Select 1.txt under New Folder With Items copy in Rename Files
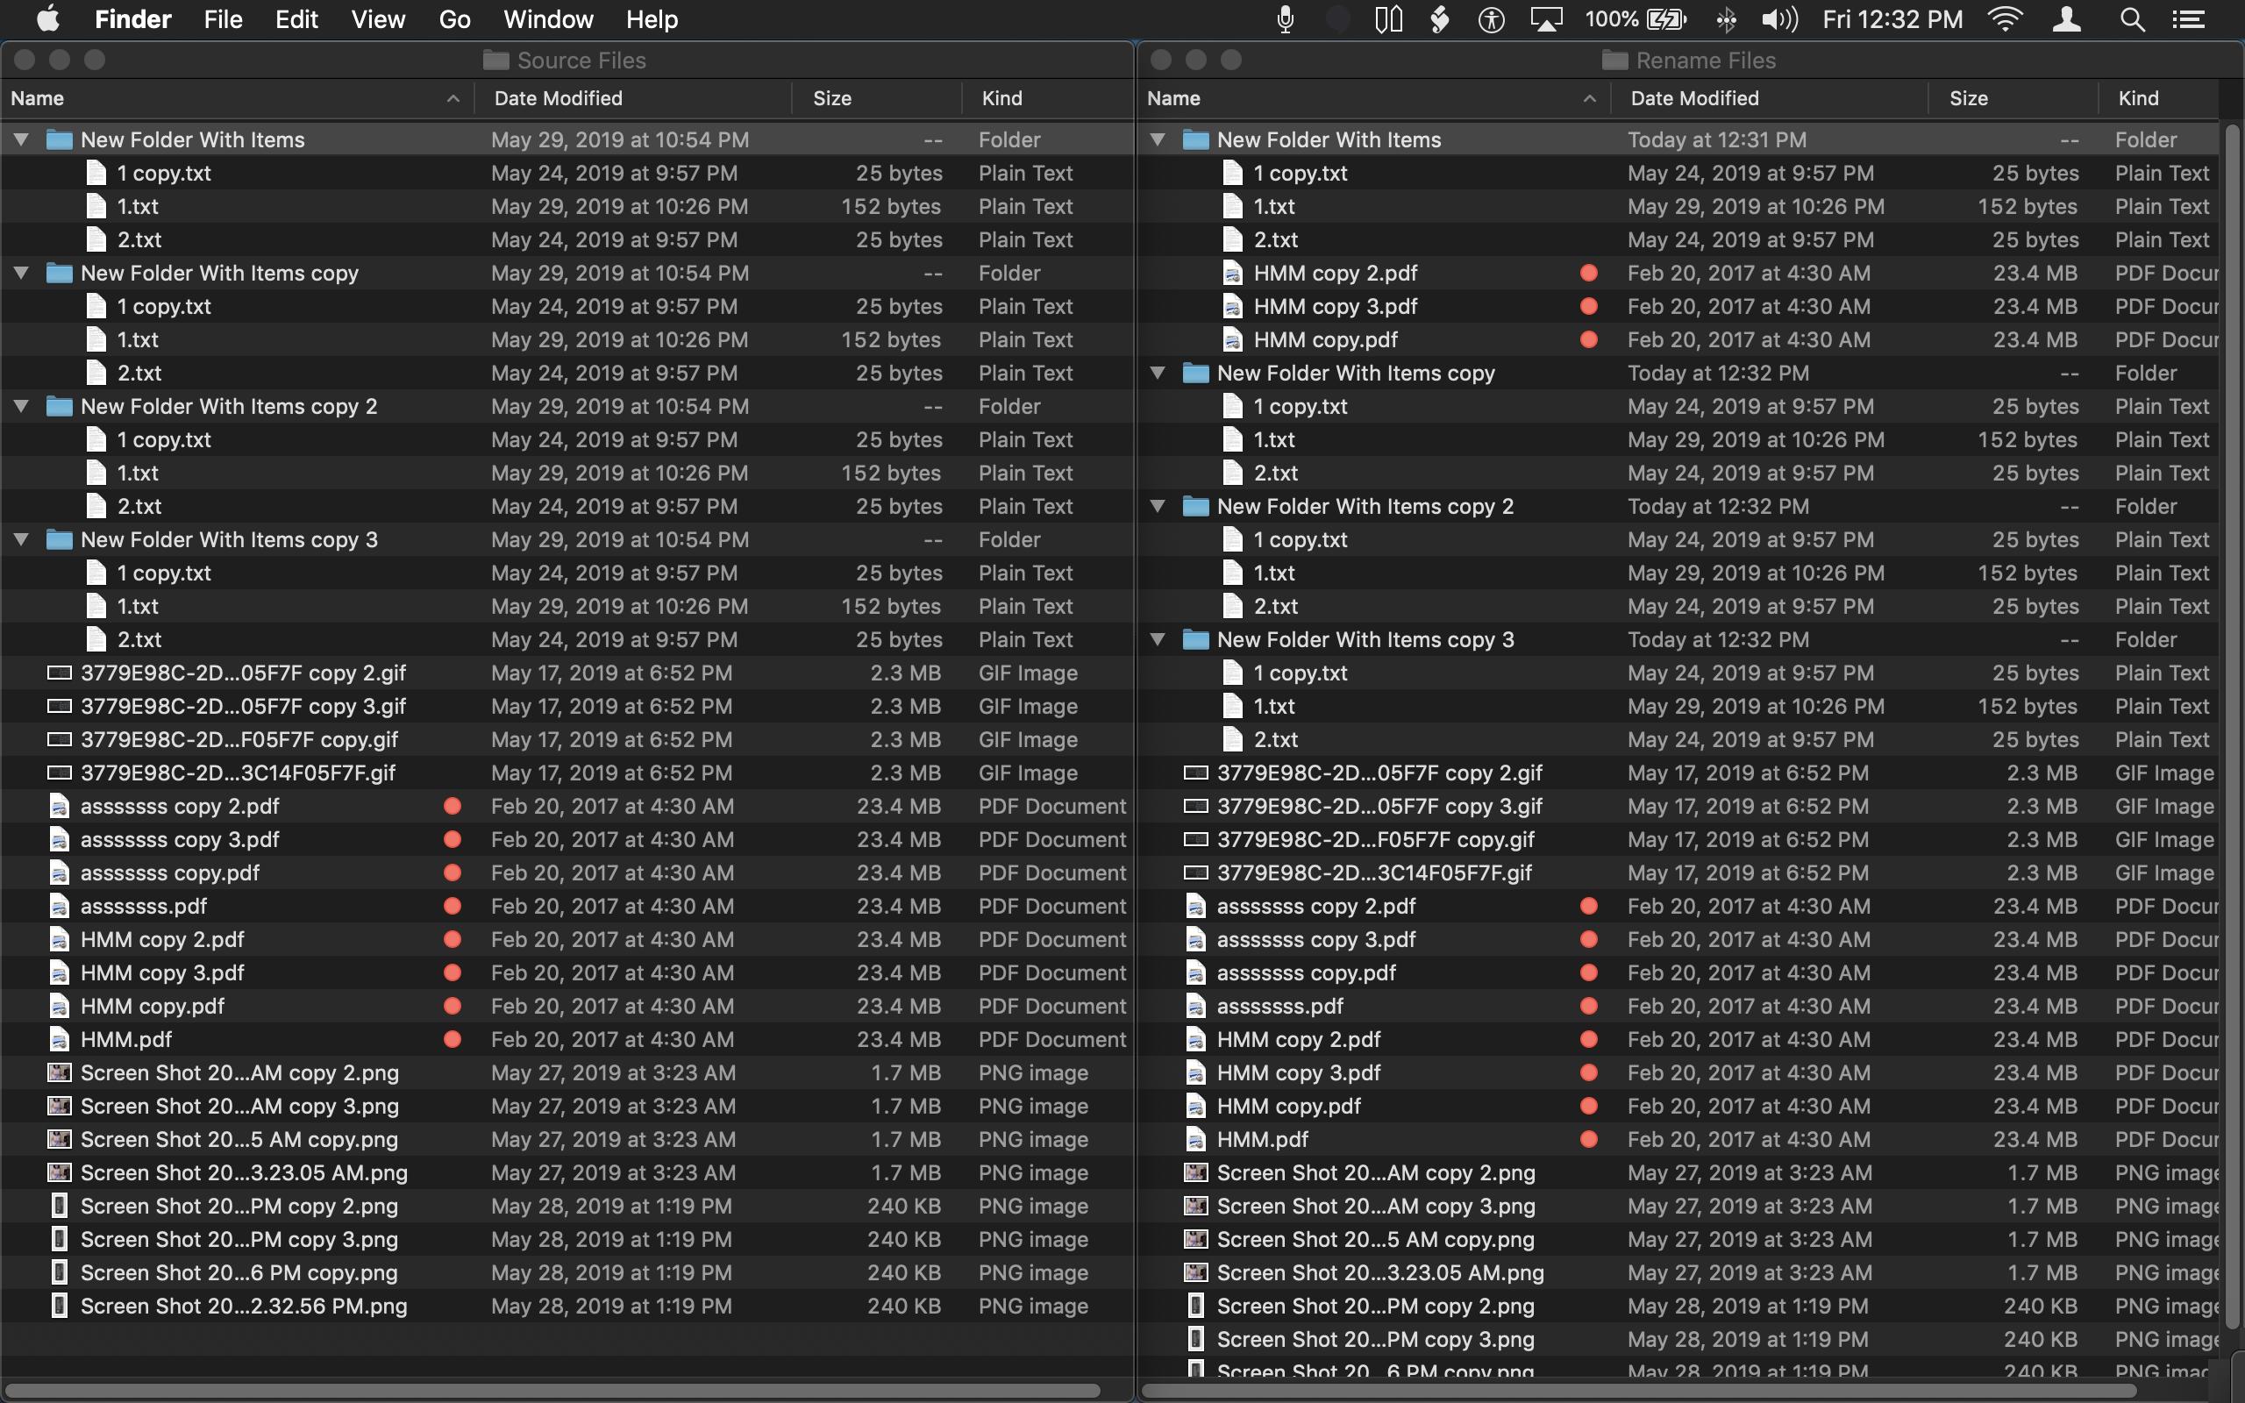The width and height of the screenshot is (2245, 1403). pos(1678,440)
